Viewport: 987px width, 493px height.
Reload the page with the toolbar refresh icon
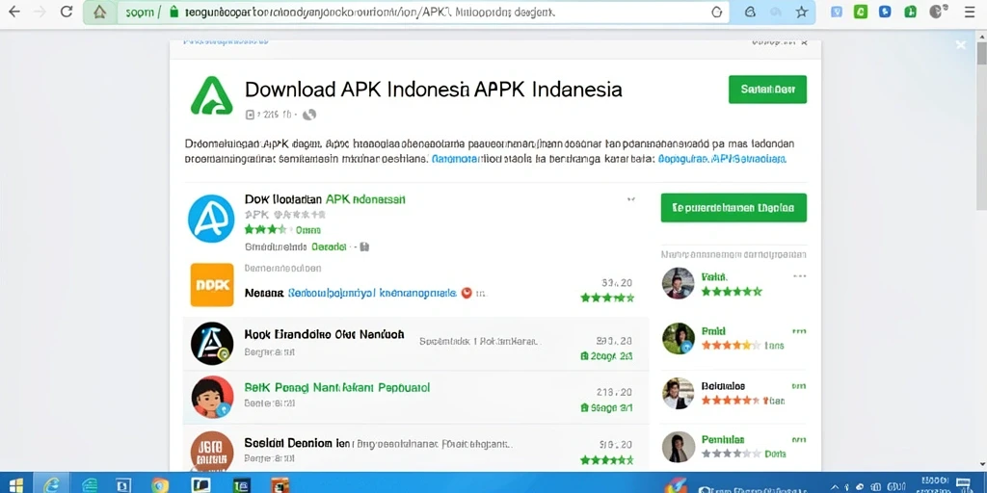[67, 12]
